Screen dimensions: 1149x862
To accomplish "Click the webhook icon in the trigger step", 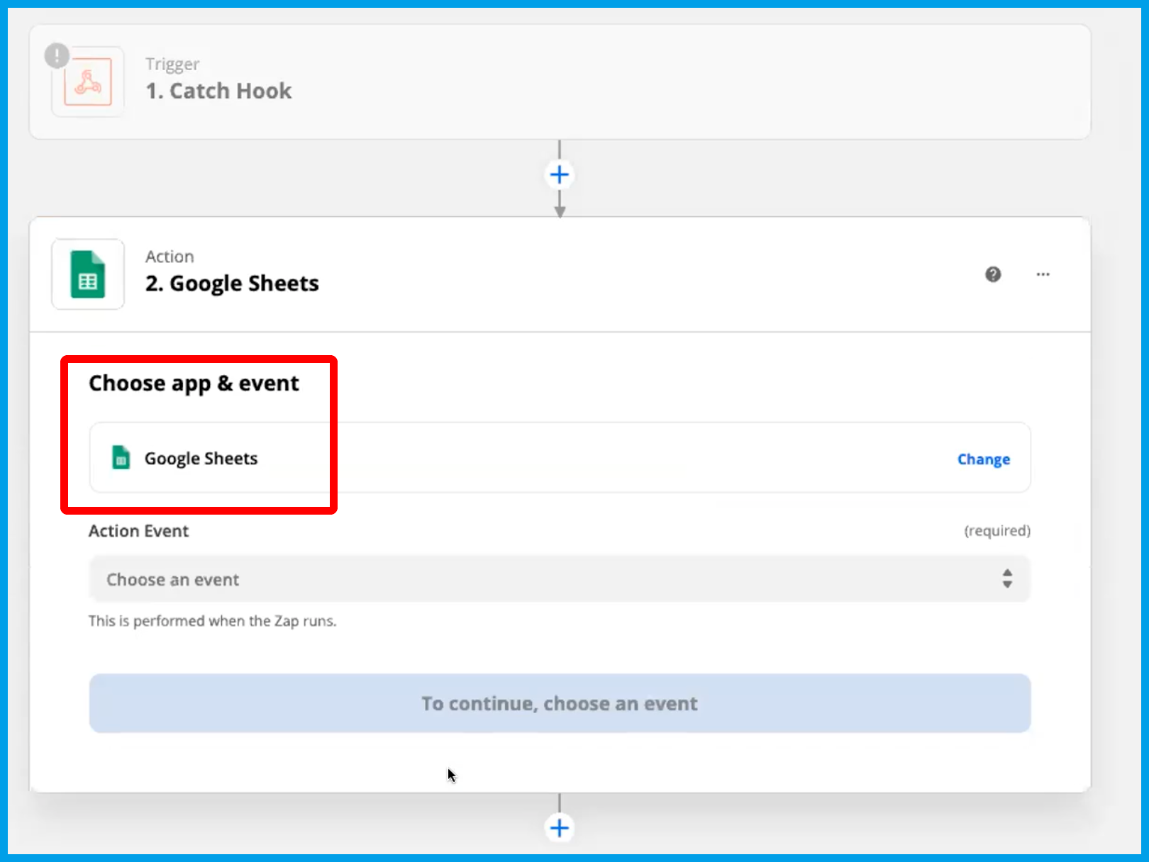I will coord(89,83).
